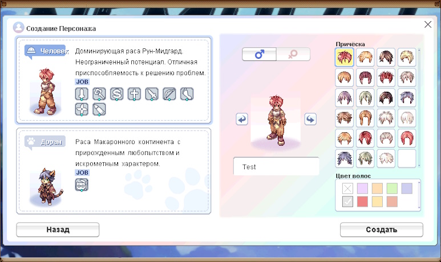Pick the red hair color swatch
Viewport: 441px width, 262px height.
click(362, 201)
